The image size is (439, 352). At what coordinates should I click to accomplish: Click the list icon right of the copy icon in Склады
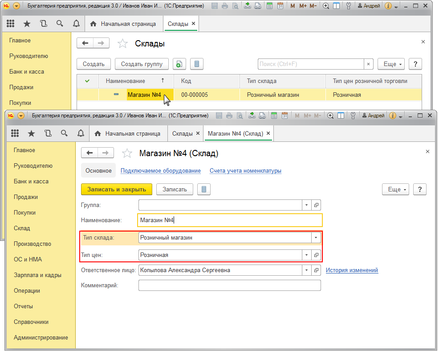pyautogui.click(x=197, y=64)
